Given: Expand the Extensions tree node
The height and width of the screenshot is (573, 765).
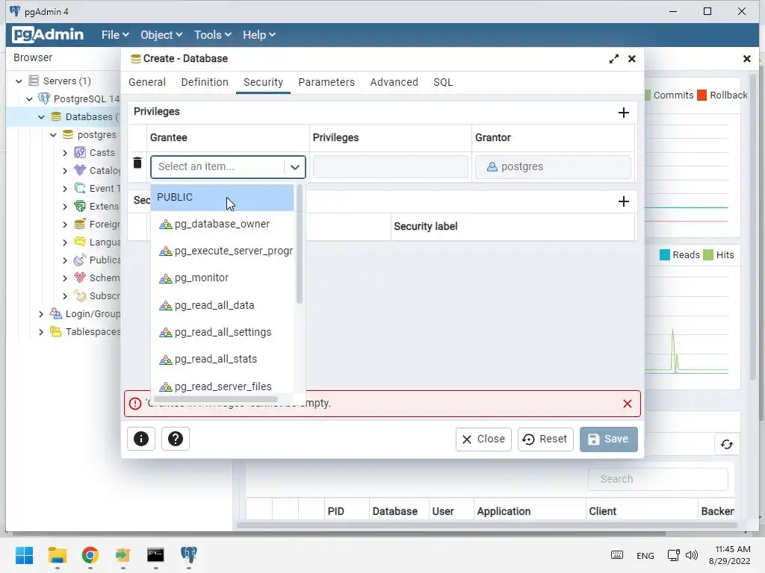Looking at the screenshot, I should [x=65, y=207].
